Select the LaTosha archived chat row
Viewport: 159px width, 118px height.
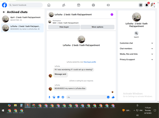point(22,28)
